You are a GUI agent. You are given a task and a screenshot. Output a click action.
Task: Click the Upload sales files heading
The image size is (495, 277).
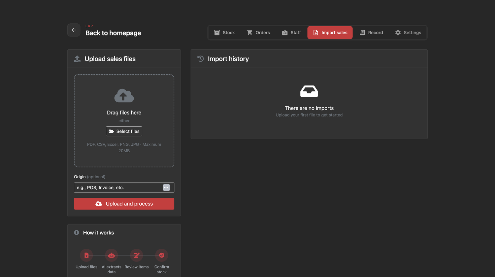(x=110, y=59)
